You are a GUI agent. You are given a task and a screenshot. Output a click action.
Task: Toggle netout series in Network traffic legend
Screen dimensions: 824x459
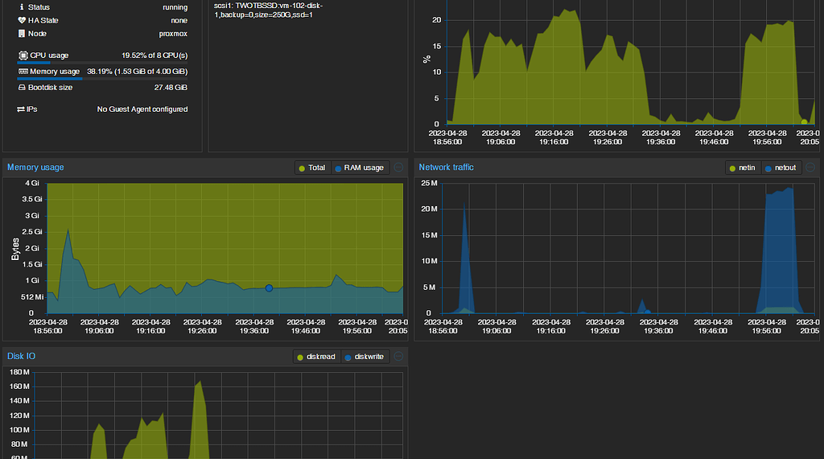780,167
